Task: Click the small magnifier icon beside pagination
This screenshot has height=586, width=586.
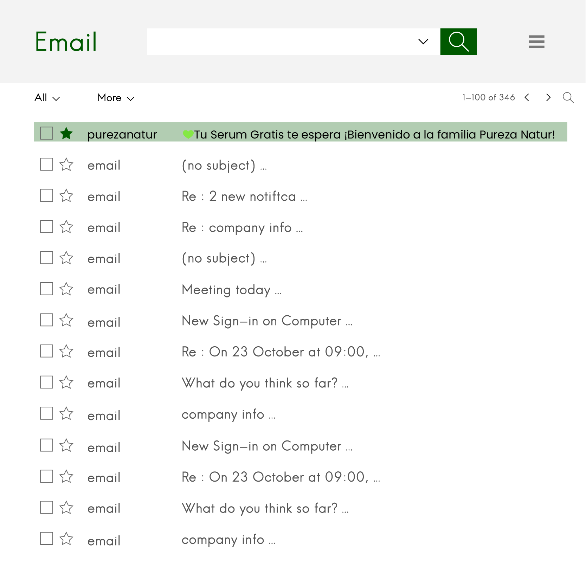Action: tap(568, 97)
